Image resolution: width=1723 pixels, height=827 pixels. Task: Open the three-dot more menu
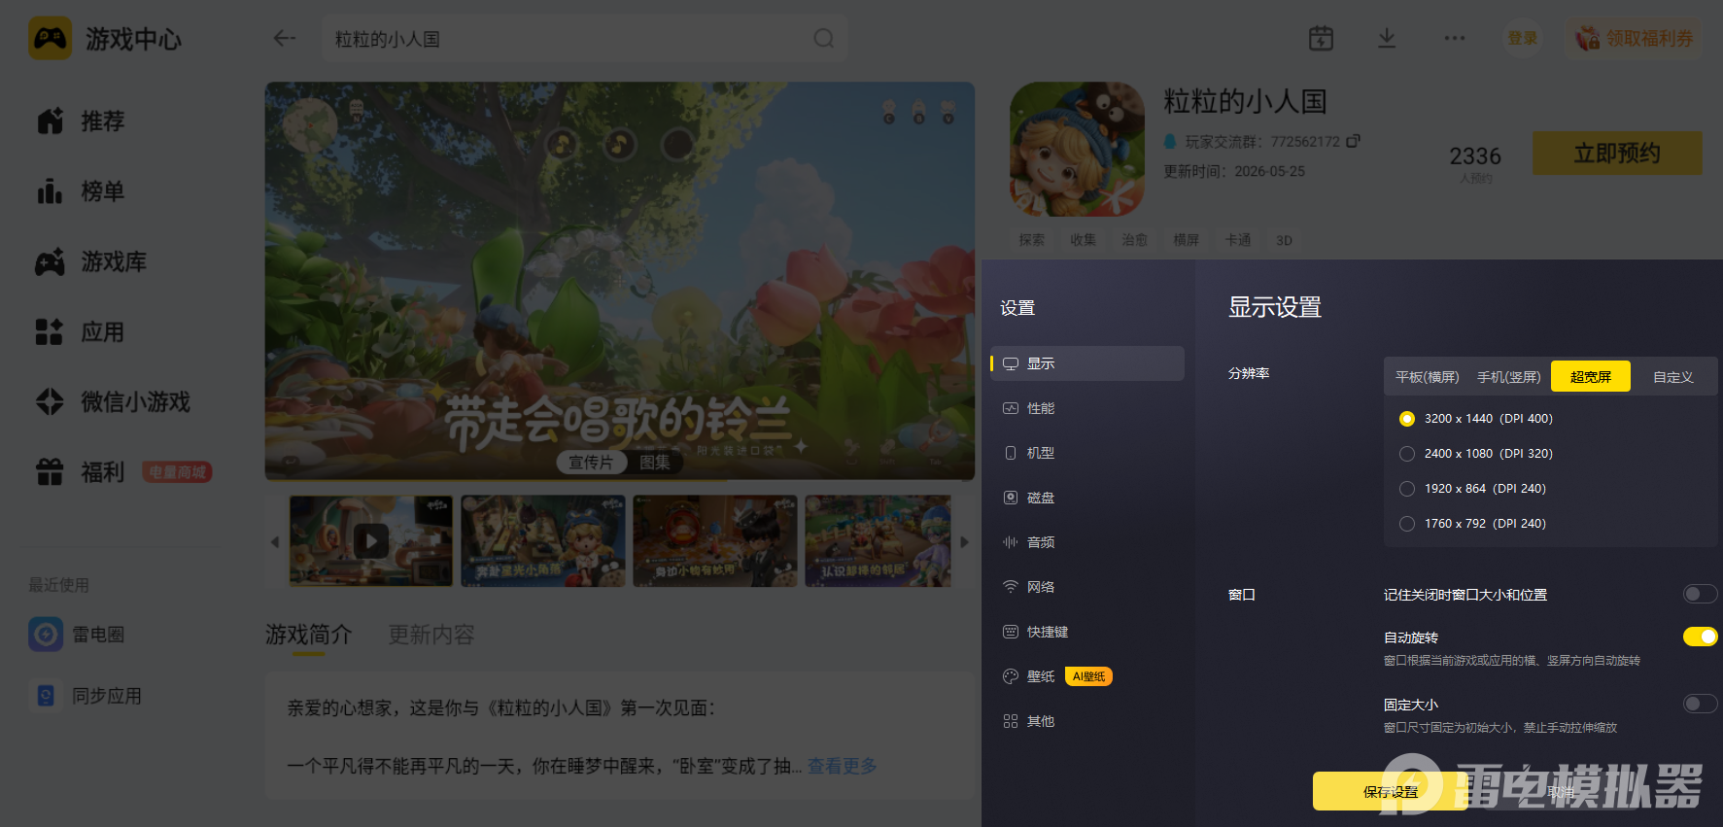point(1454,38)
